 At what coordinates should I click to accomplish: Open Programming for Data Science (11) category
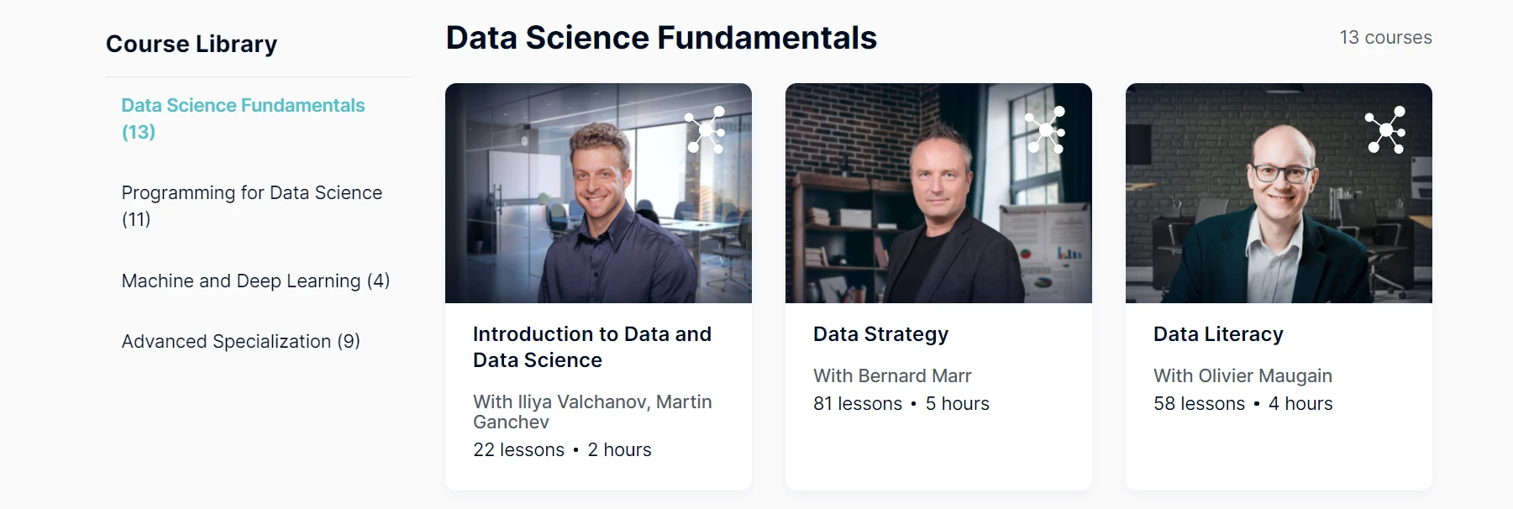251,206
